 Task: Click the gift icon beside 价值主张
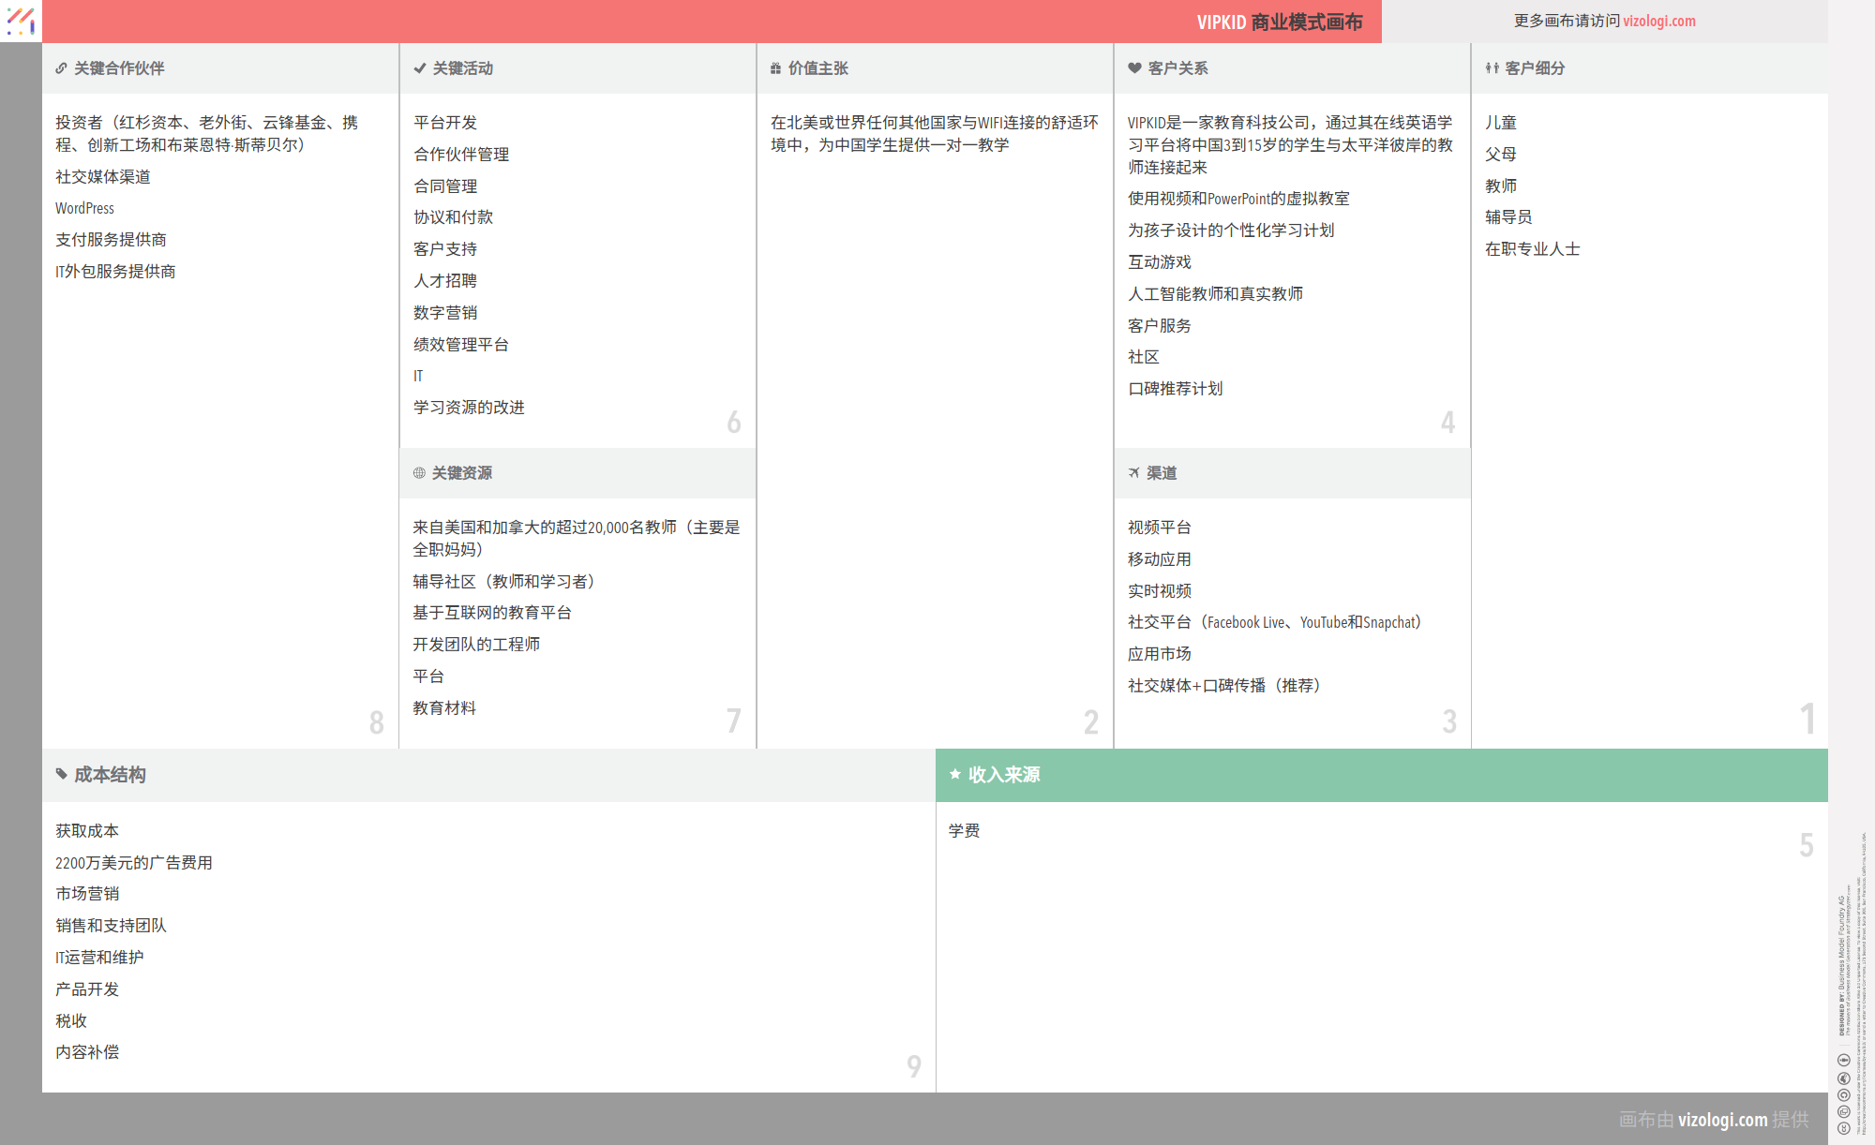[x=775, y=68]
